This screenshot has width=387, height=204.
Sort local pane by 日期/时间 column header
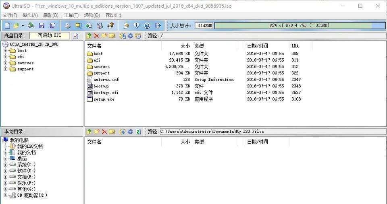point(267,142)
